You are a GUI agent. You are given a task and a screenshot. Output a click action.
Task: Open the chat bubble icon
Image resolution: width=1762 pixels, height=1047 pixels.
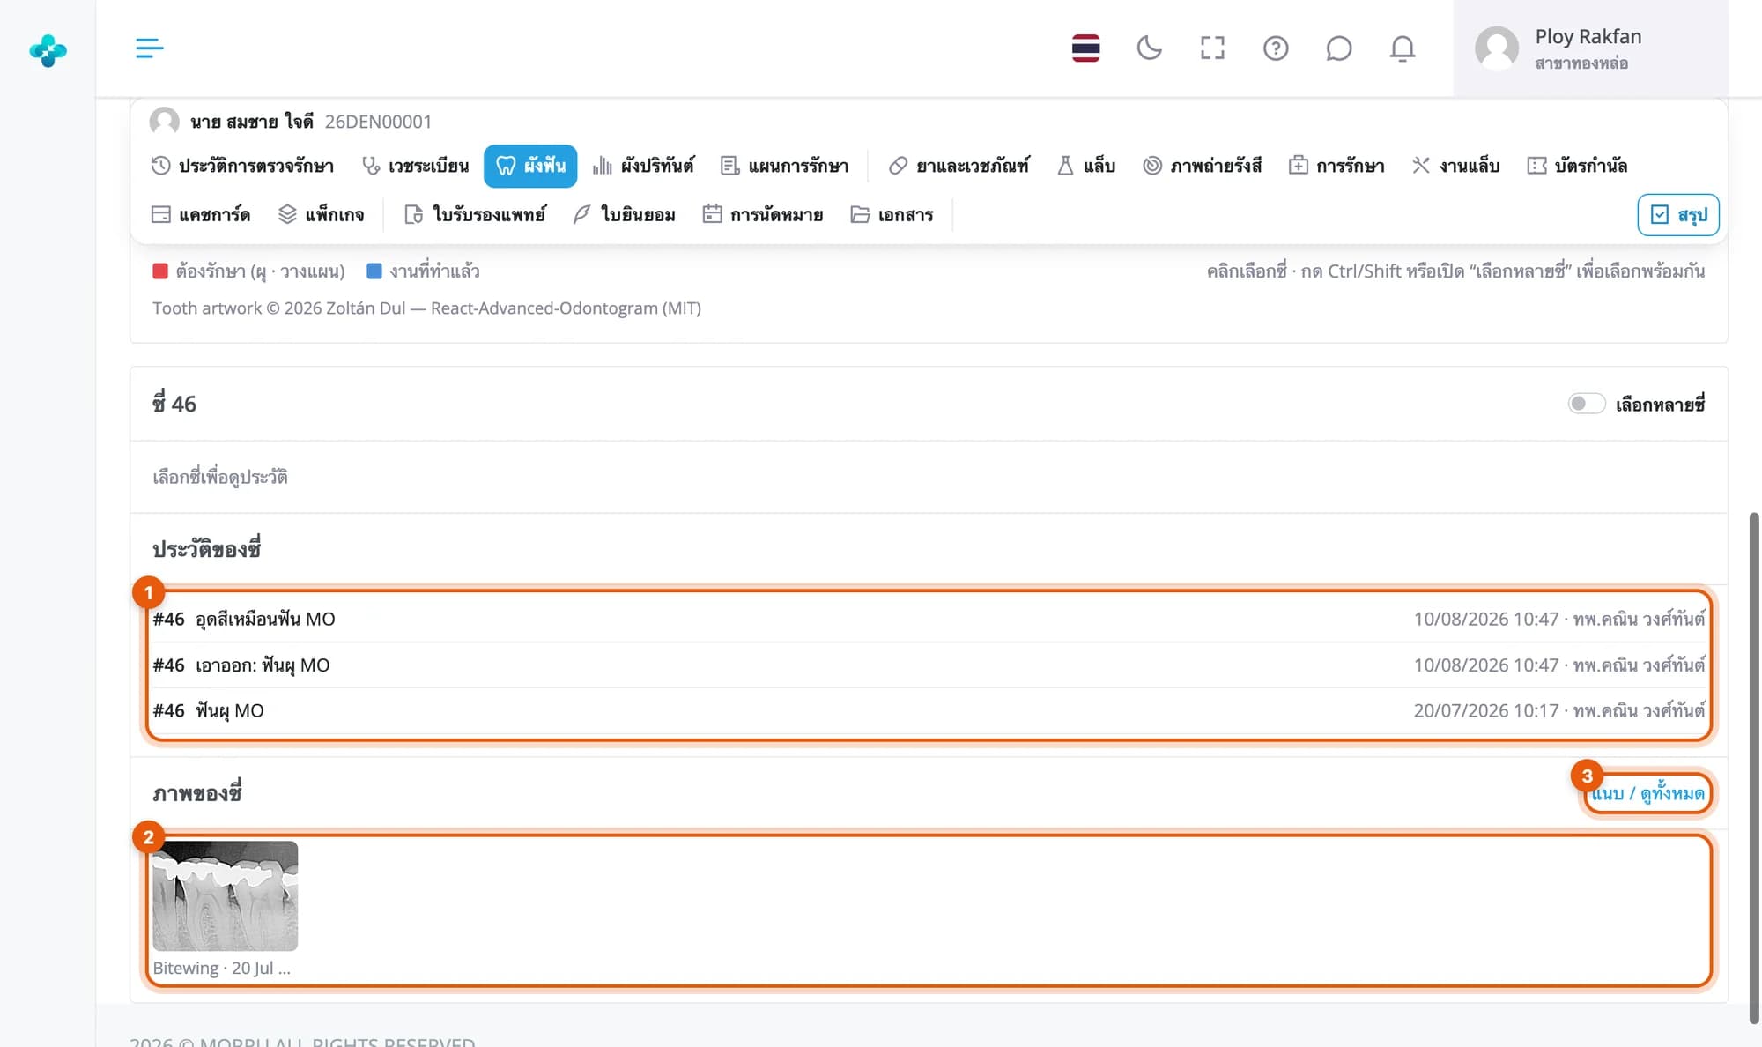click(x=1339, y=48)
